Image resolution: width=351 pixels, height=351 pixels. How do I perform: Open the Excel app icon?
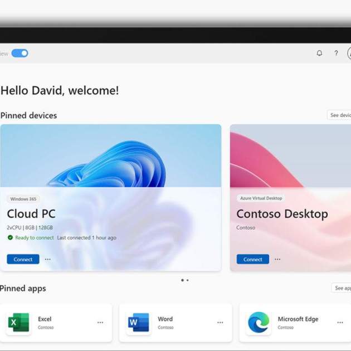pyautogui.click(x=19, y=323)
